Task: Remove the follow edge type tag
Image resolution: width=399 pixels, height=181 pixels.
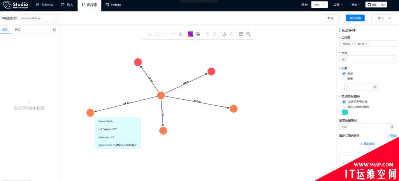Action: click(352, 44)
